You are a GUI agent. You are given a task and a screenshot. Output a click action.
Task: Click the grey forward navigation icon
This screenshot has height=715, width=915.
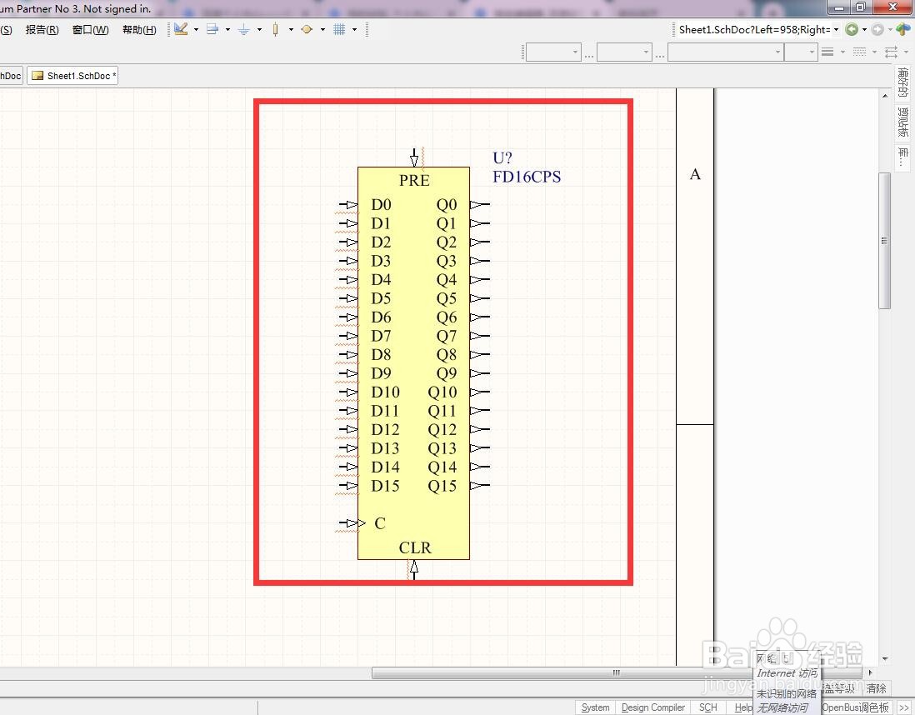tap(877, 30)
